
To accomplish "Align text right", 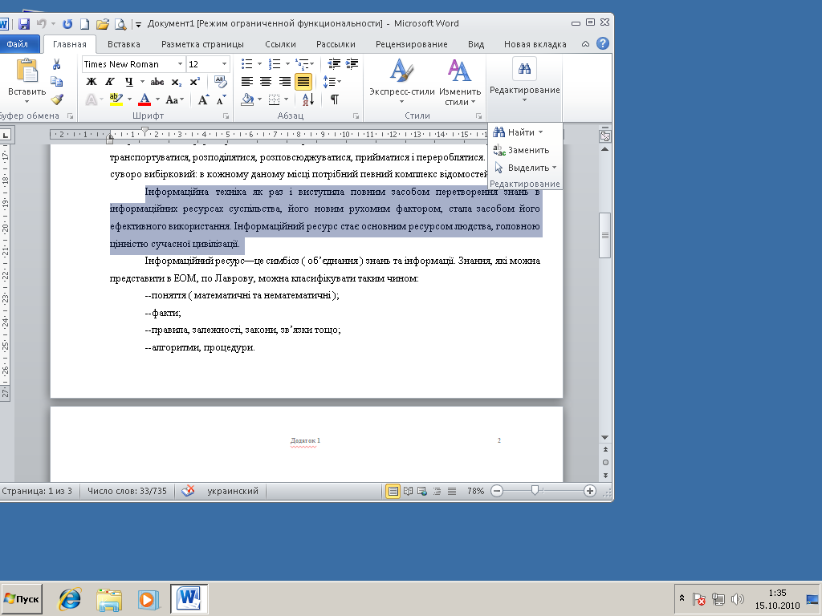I will tap(285, 82).
